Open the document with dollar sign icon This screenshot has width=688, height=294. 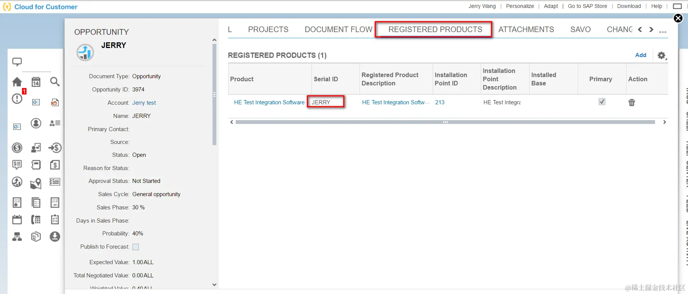coord(55,165)
